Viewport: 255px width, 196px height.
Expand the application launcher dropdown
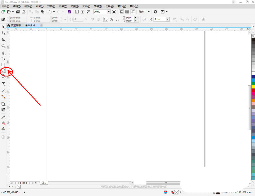[x=167, y=12]
